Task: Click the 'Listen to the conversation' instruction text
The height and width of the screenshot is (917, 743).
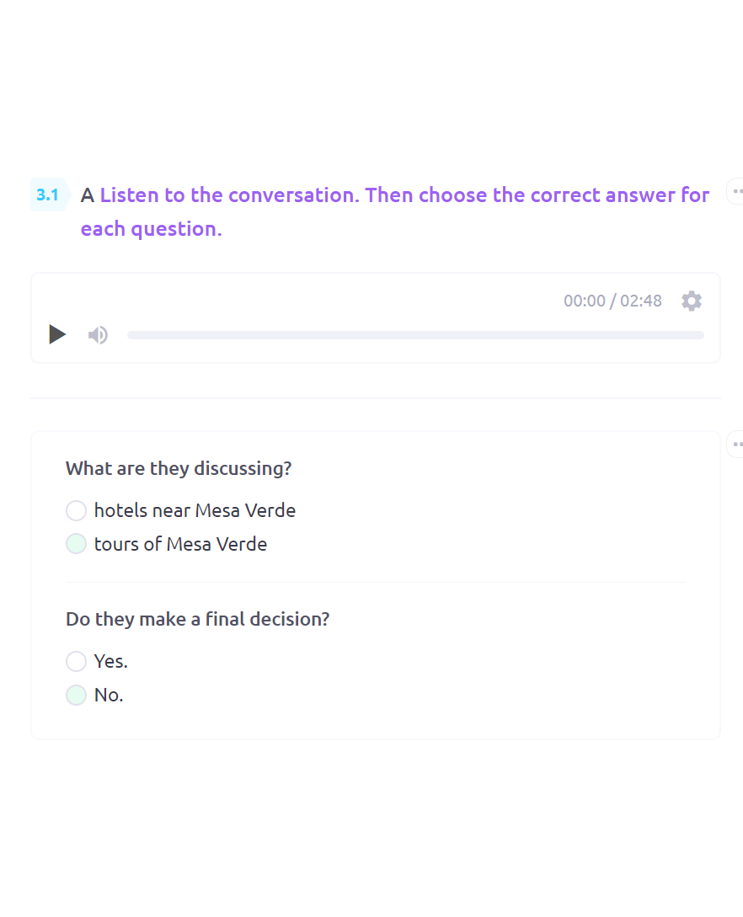Action: (x=229, y=195)
